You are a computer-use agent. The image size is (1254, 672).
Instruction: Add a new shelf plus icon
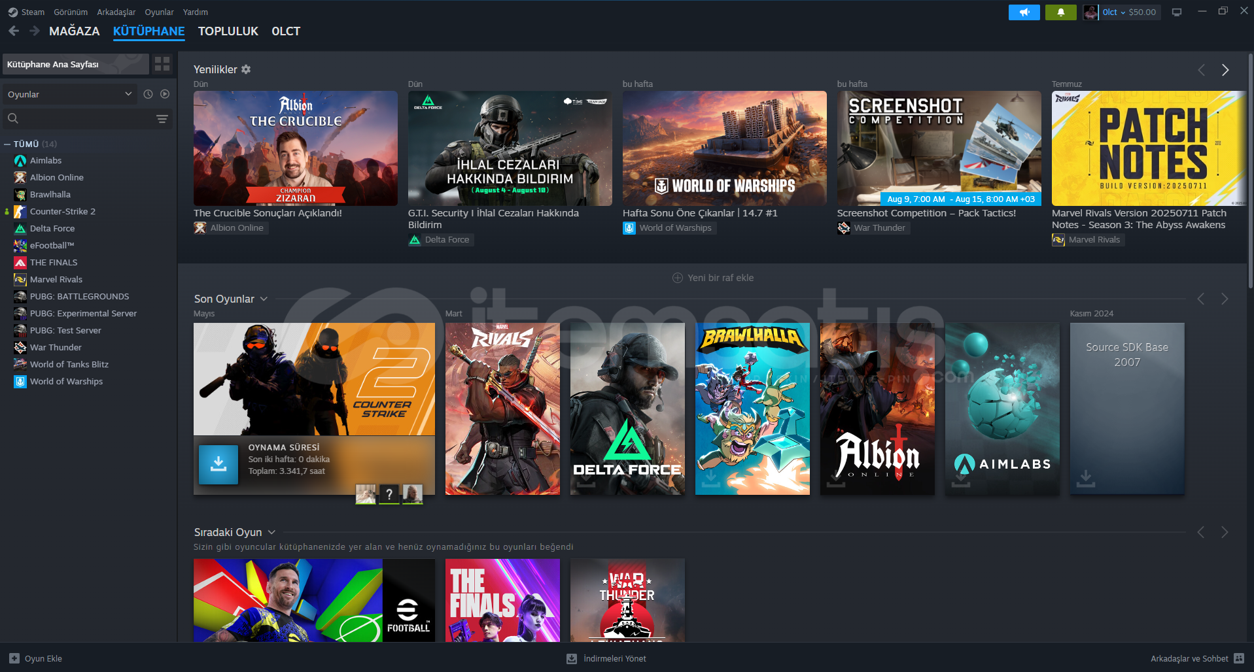(x=678, y=278)
